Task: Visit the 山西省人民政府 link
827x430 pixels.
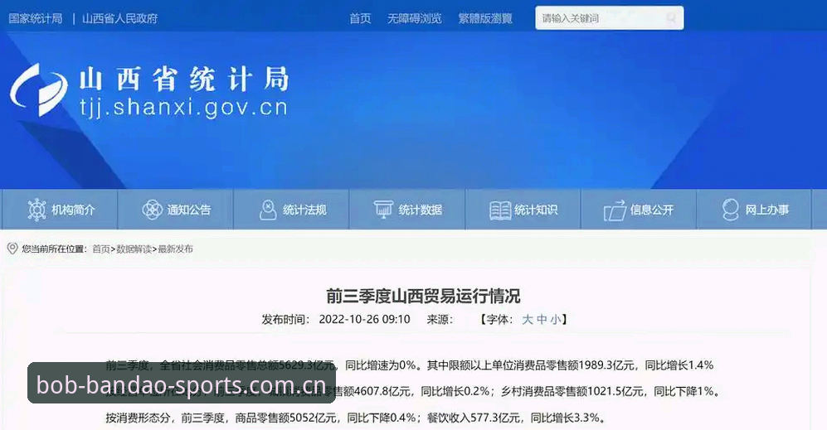Action: (x=119, y=18)
